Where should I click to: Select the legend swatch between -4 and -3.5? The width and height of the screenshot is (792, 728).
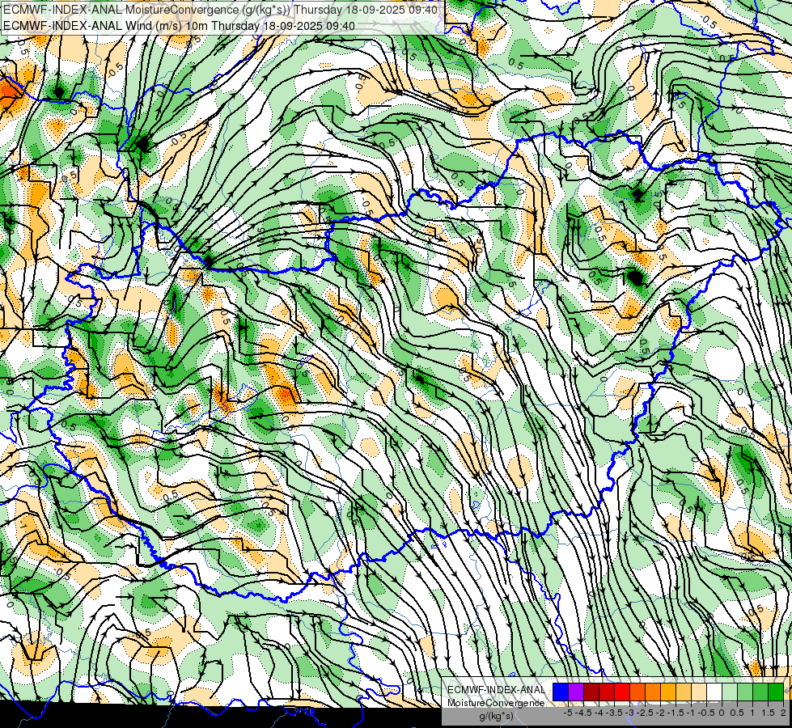click(607, 692)
